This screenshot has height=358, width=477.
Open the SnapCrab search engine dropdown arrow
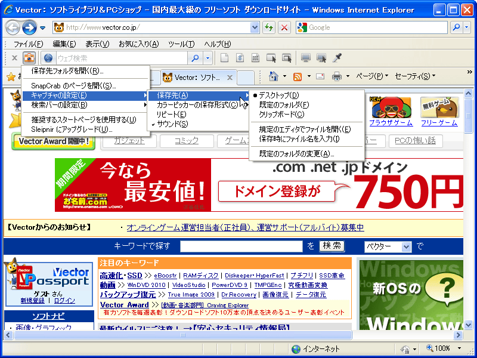tap(207, 58)
